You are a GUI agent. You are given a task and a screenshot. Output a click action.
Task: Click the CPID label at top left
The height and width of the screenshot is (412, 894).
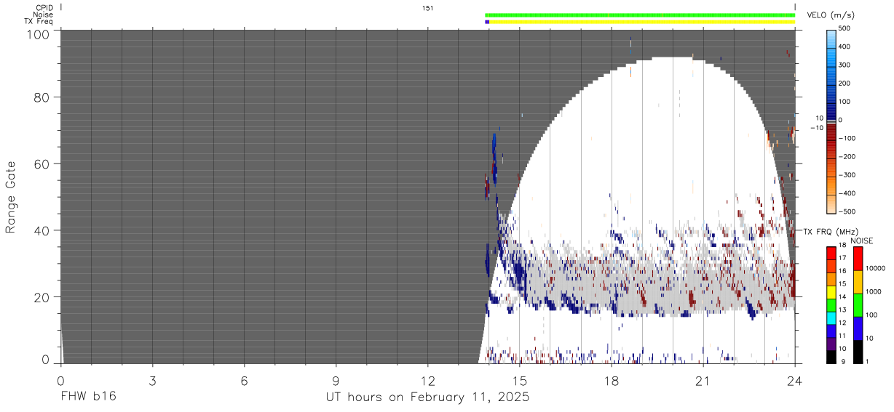coord(44,8)
